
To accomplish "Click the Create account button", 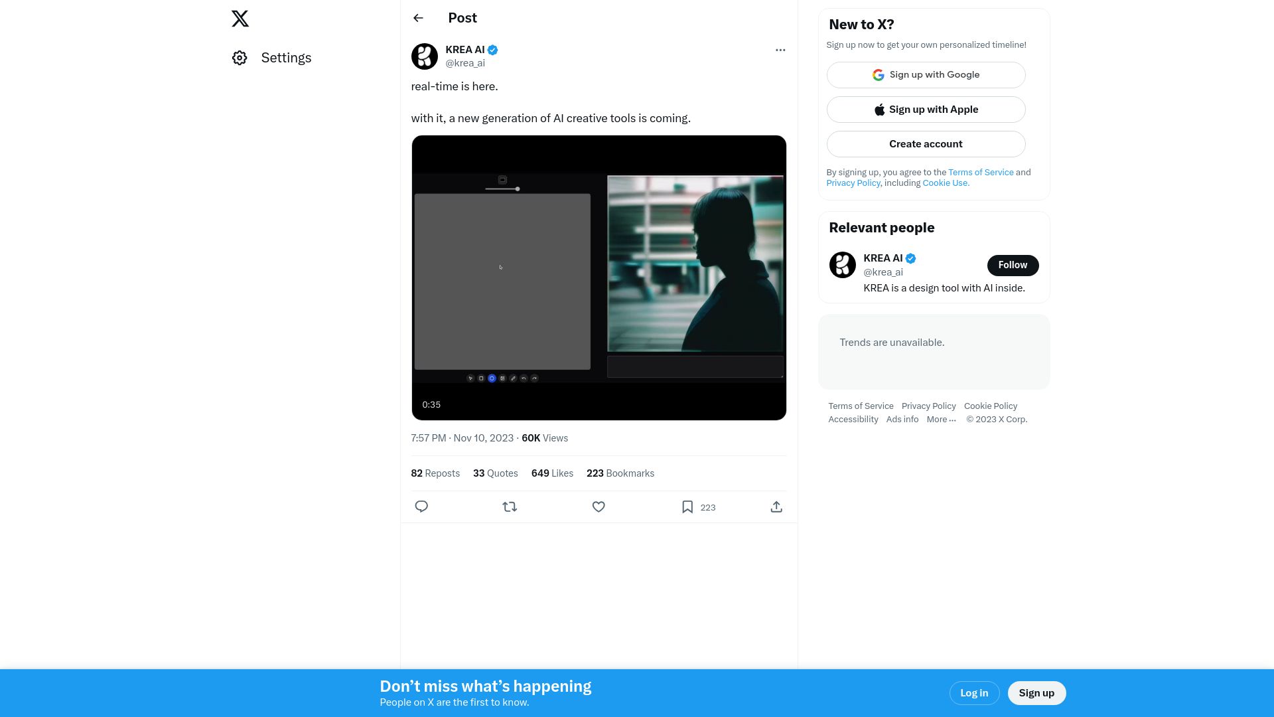I will (926, 144).
